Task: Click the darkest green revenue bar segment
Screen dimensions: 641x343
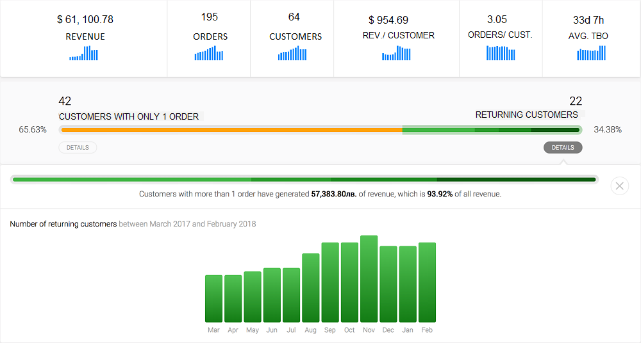Action: pyautogui.click(x=516, y=179)
